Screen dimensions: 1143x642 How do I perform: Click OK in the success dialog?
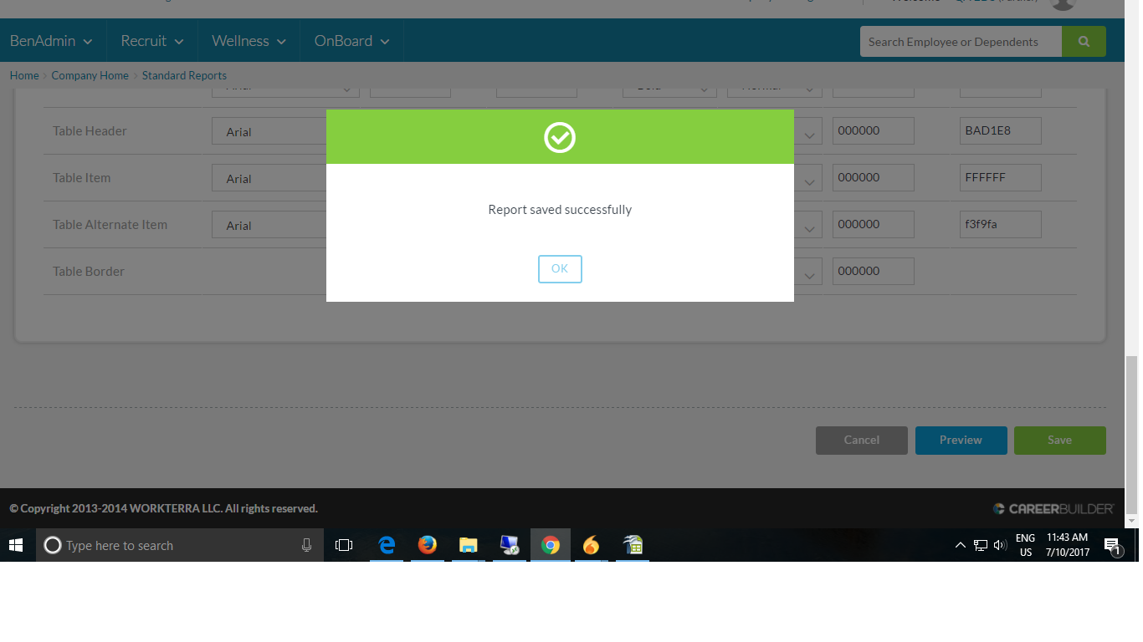560,269
